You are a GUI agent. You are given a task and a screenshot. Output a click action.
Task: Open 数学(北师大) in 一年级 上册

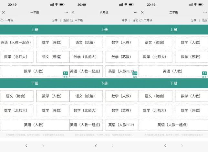click(x=17, y=57)
